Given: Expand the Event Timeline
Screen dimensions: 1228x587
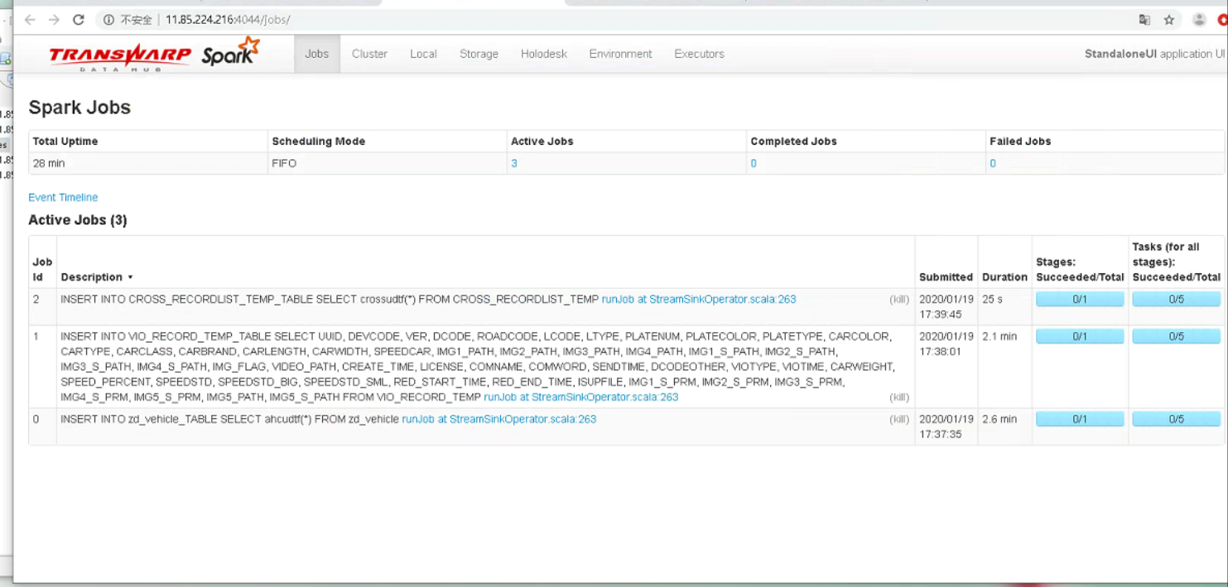Looking at the screenshot, I should click(63, 197).
